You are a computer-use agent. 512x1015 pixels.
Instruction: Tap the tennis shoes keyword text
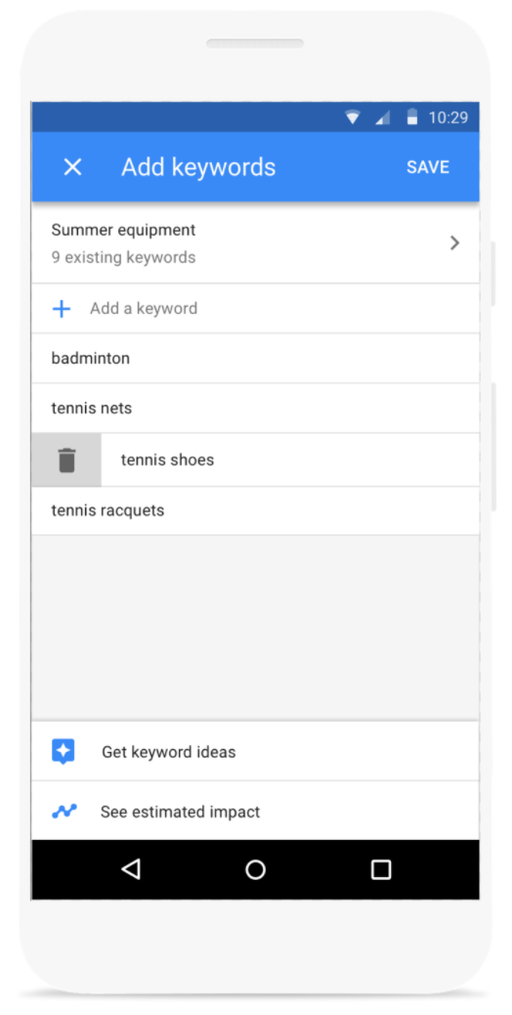167,461
